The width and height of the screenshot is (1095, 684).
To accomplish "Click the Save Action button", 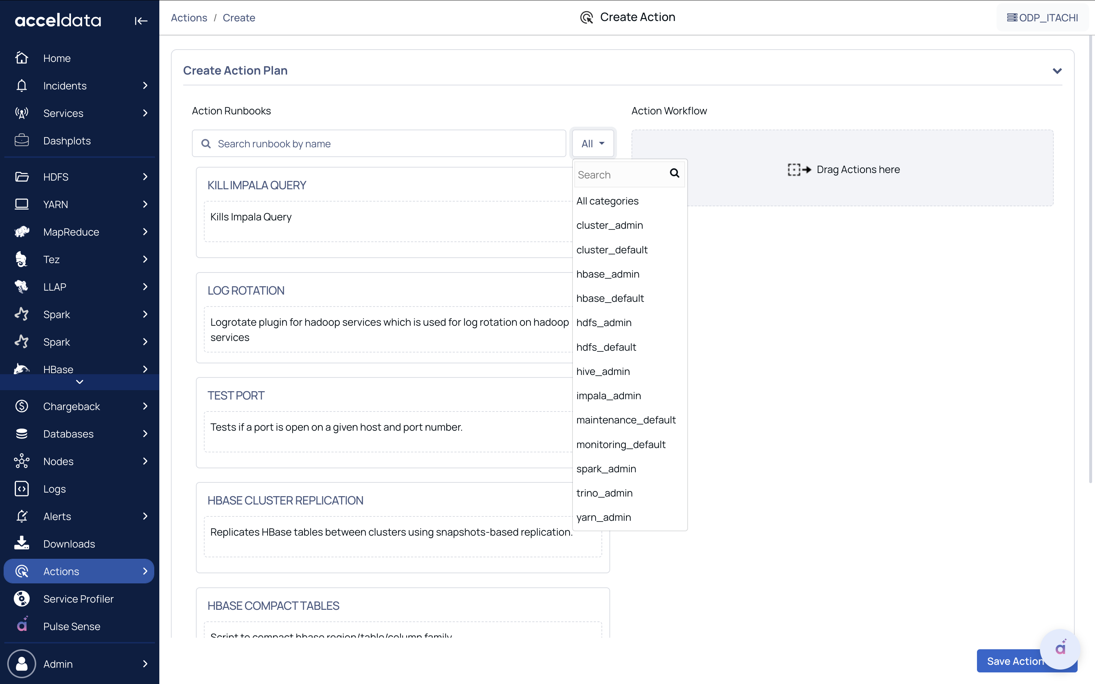I will coord(1015,661).
